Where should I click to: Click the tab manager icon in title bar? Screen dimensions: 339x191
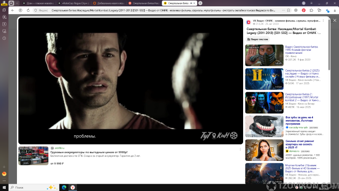pyautogui.click(x=11, y=3)
